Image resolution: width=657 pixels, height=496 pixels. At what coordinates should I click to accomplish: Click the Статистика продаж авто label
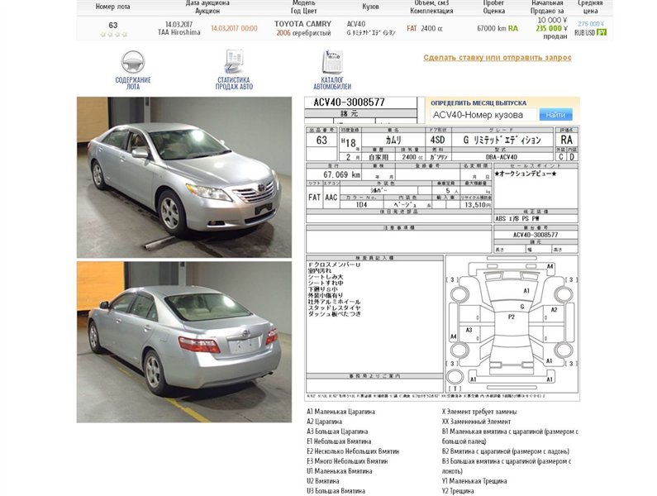pyautogui.click(x=234, y=83)
